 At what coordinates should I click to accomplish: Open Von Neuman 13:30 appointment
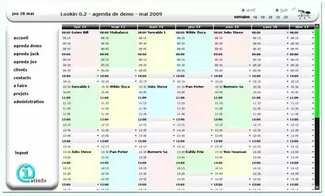(235, 152)
